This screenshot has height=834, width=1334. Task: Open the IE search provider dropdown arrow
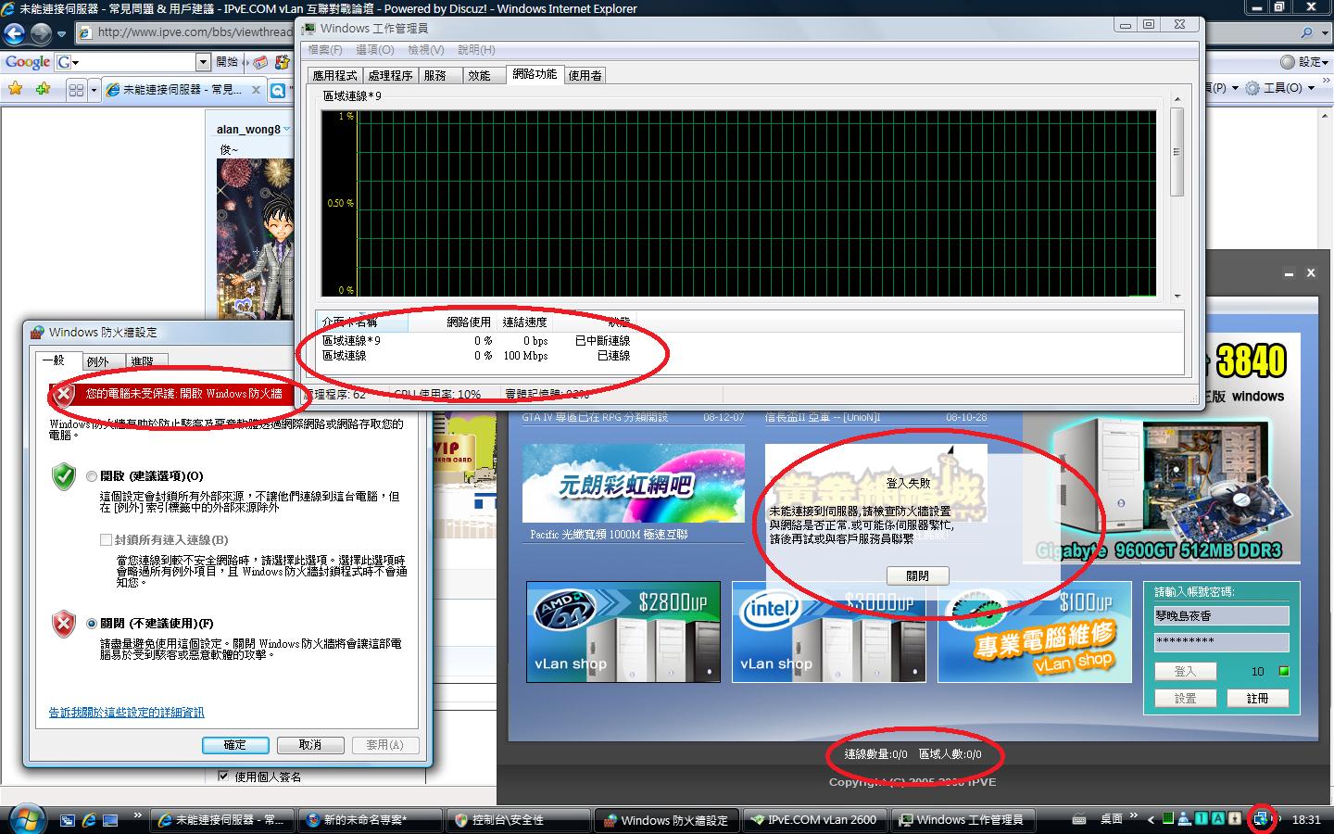(1323, 32)
